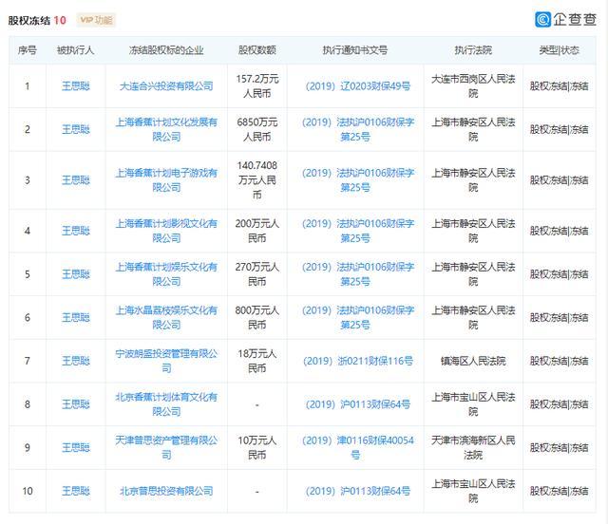Click 镇海区人民法院 court cell
This screenshot has width=608, height=524.
pos(473,361)
